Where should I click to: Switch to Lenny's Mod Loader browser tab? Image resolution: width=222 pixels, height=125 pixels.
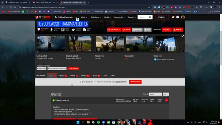click(x=45, y=2)
